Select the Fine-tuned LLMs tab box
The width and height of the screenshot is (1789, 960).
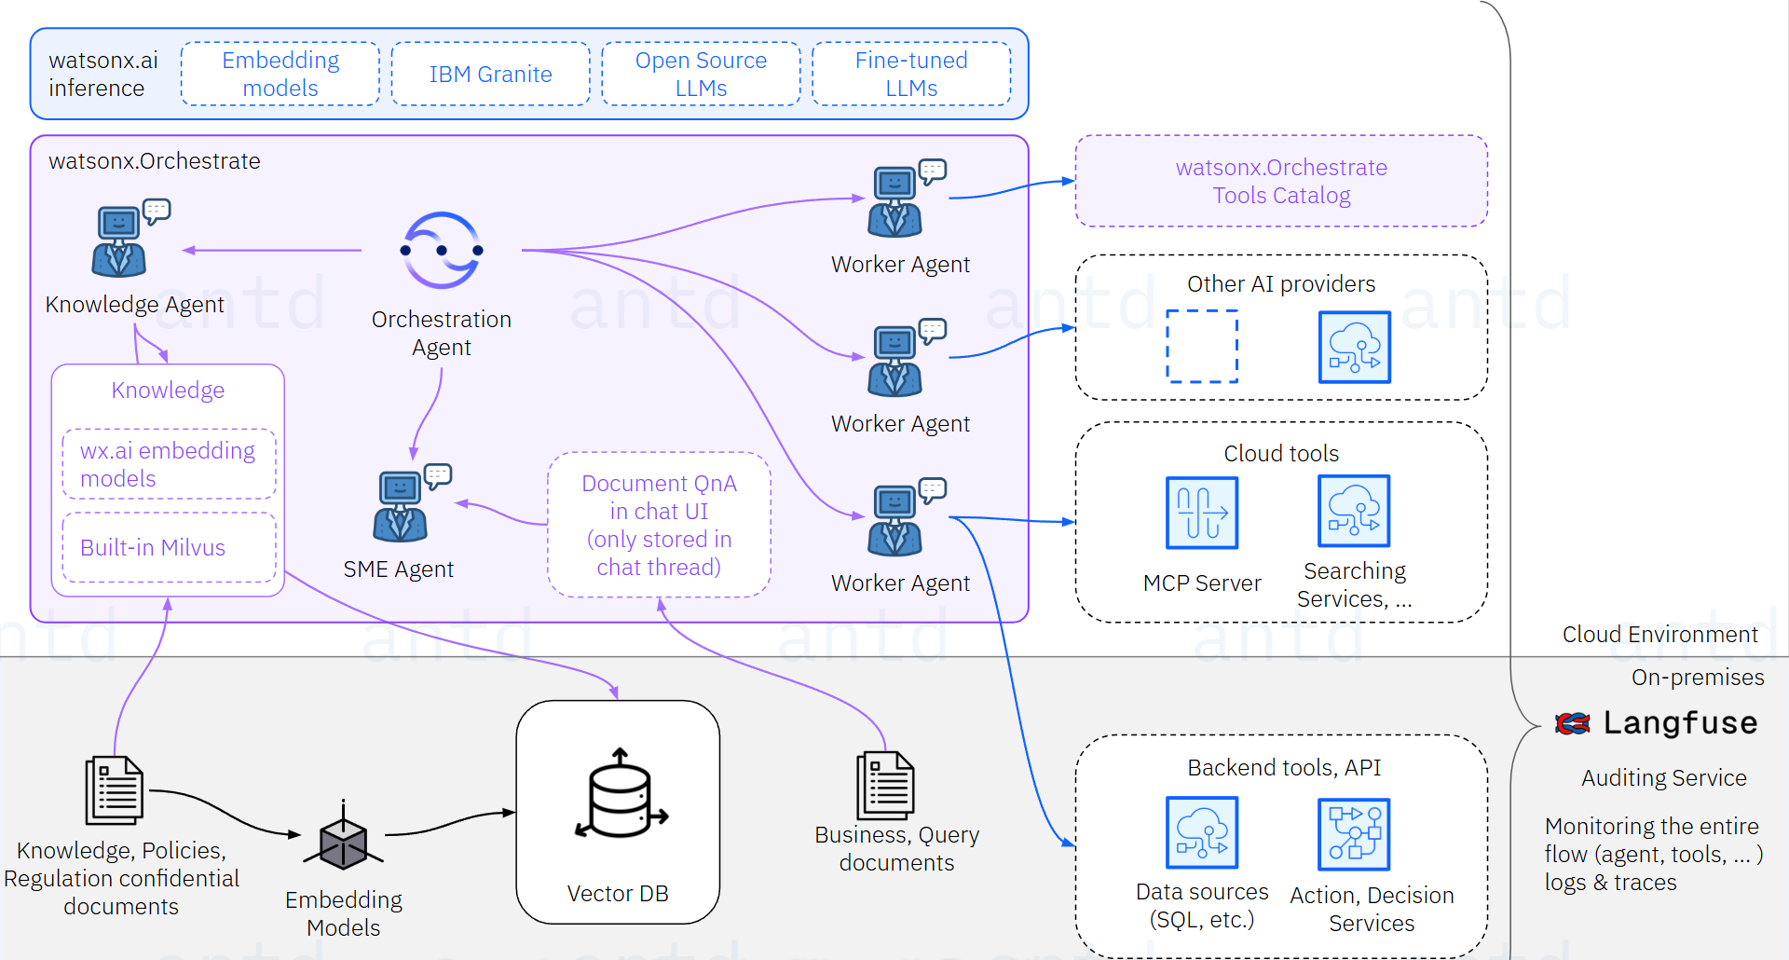point(910,74)
